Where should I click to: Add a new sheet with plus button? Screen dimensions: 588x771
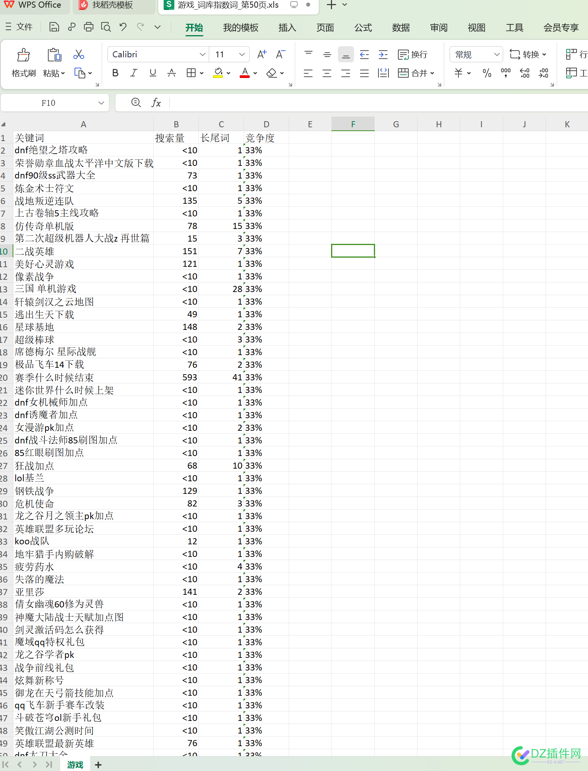(x=98, y=765)
